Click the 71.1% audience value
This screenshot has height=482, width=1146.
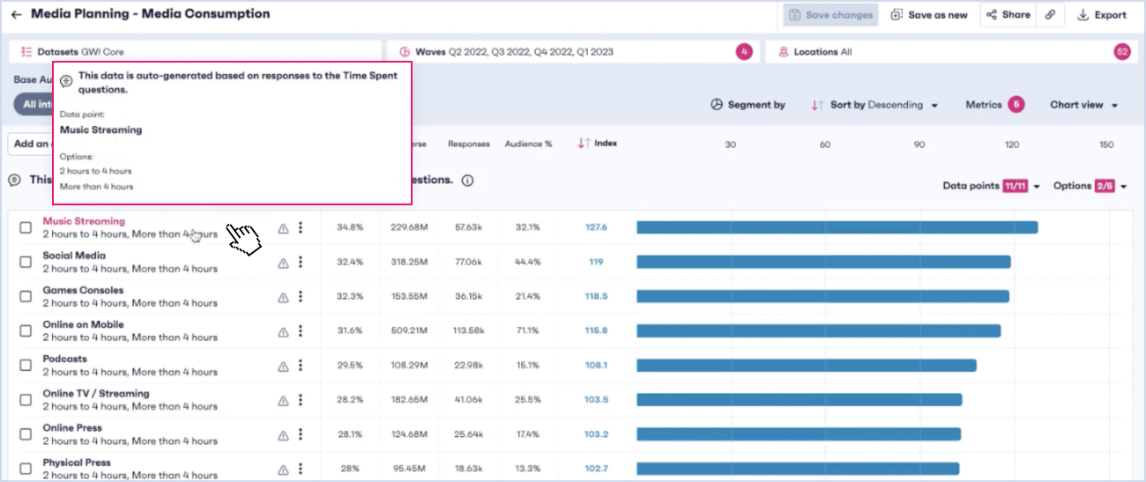pos(528,330)
